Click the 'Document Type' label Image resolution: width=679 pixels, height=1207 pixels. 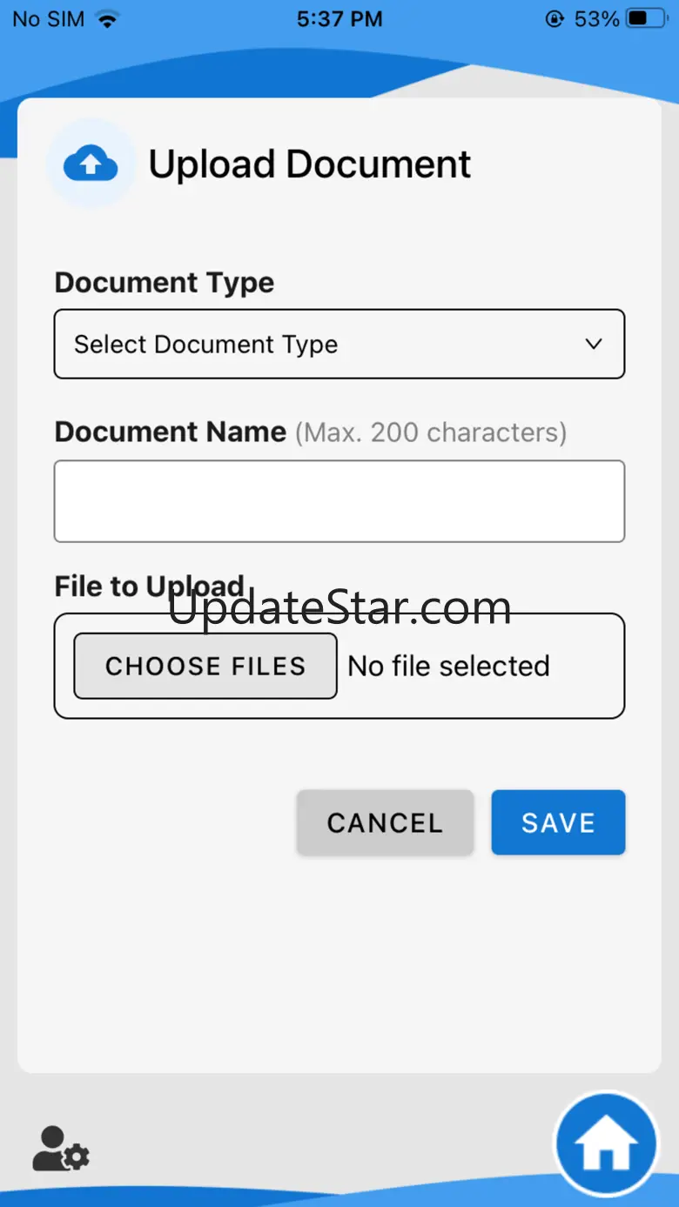pos(165,283)
